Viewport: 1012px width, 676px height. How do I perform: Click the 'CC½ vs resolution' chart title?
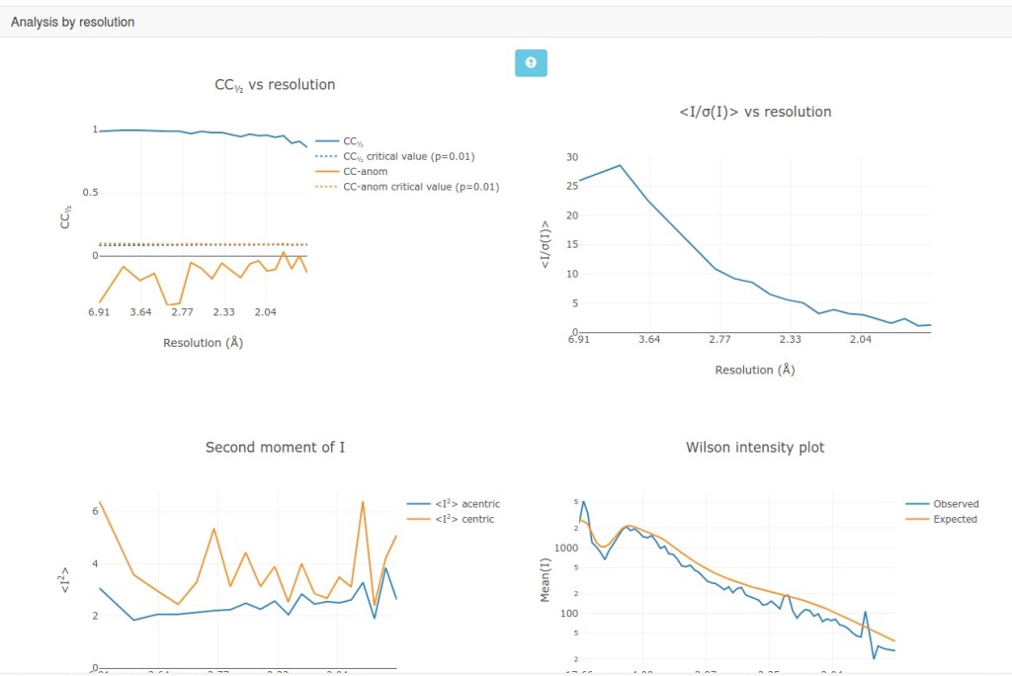[x=275, y=85]
